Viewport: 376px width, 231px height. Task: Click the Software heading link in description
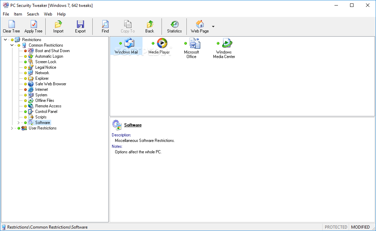coord(133,125)
